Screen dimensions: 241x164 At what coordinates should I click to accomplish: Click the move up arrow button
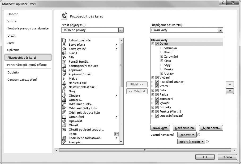(230, 84)
